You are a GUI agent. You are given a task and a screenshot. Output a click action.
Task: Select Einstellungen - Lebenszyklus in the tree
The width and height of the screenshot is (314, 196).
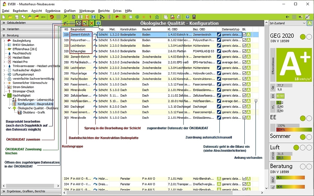(x=35, y=100)
